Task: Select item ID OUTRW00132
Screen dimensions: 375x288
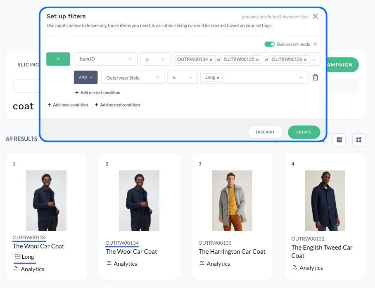Action: 308,239
